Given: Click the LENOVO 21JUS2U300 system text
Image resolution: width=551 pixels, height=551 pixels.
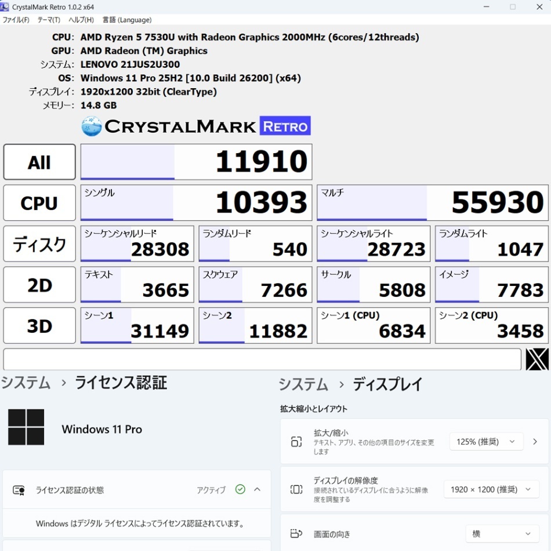Looking at the screenshot, I should click(x=130, y=64).
